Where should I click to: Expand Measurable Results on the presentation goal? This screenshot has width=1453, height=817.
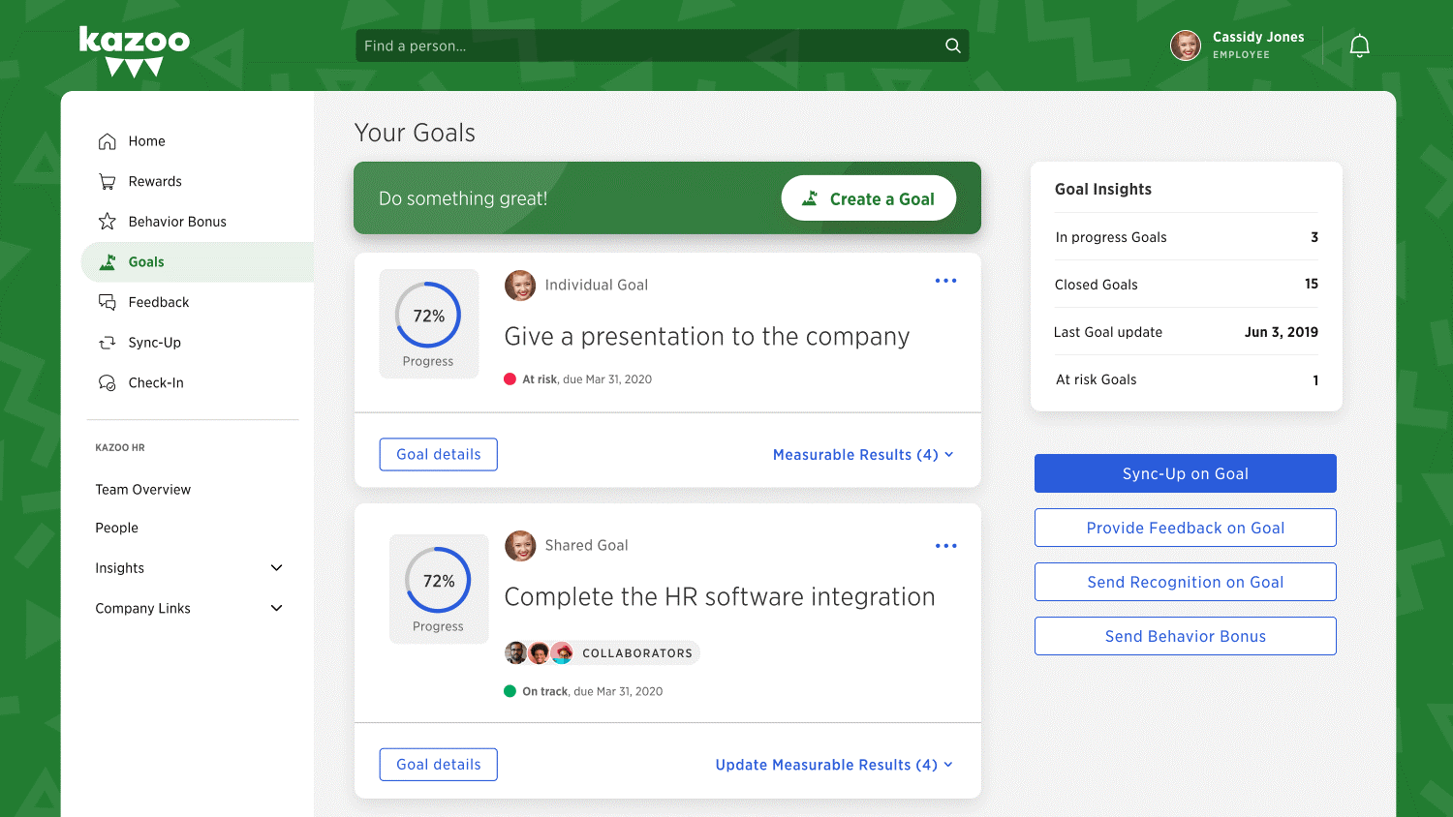pyautogui.click(x=861, y=454)
